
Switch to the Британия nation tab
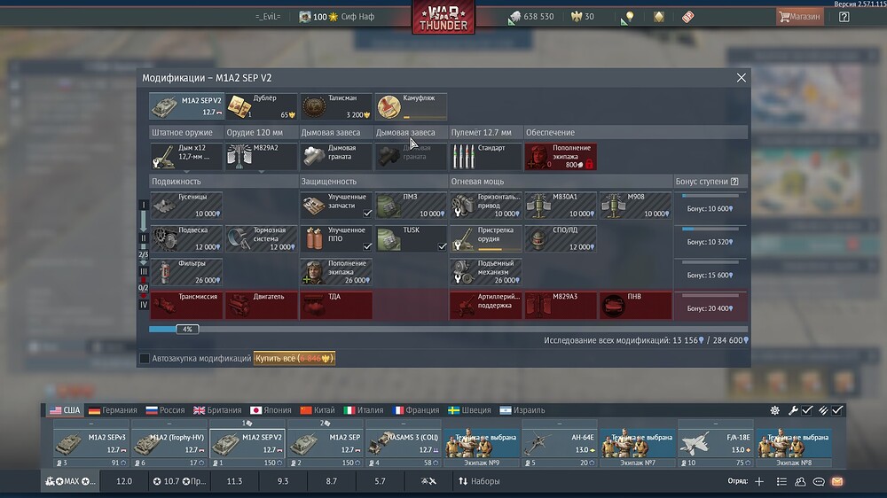tap(217, 410)
